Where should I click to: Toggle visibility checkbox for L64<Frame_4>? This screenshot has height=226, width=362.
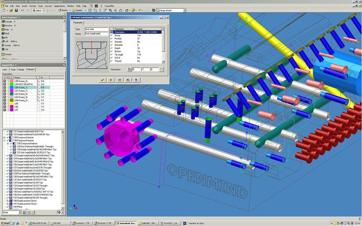tap(4, 100)
